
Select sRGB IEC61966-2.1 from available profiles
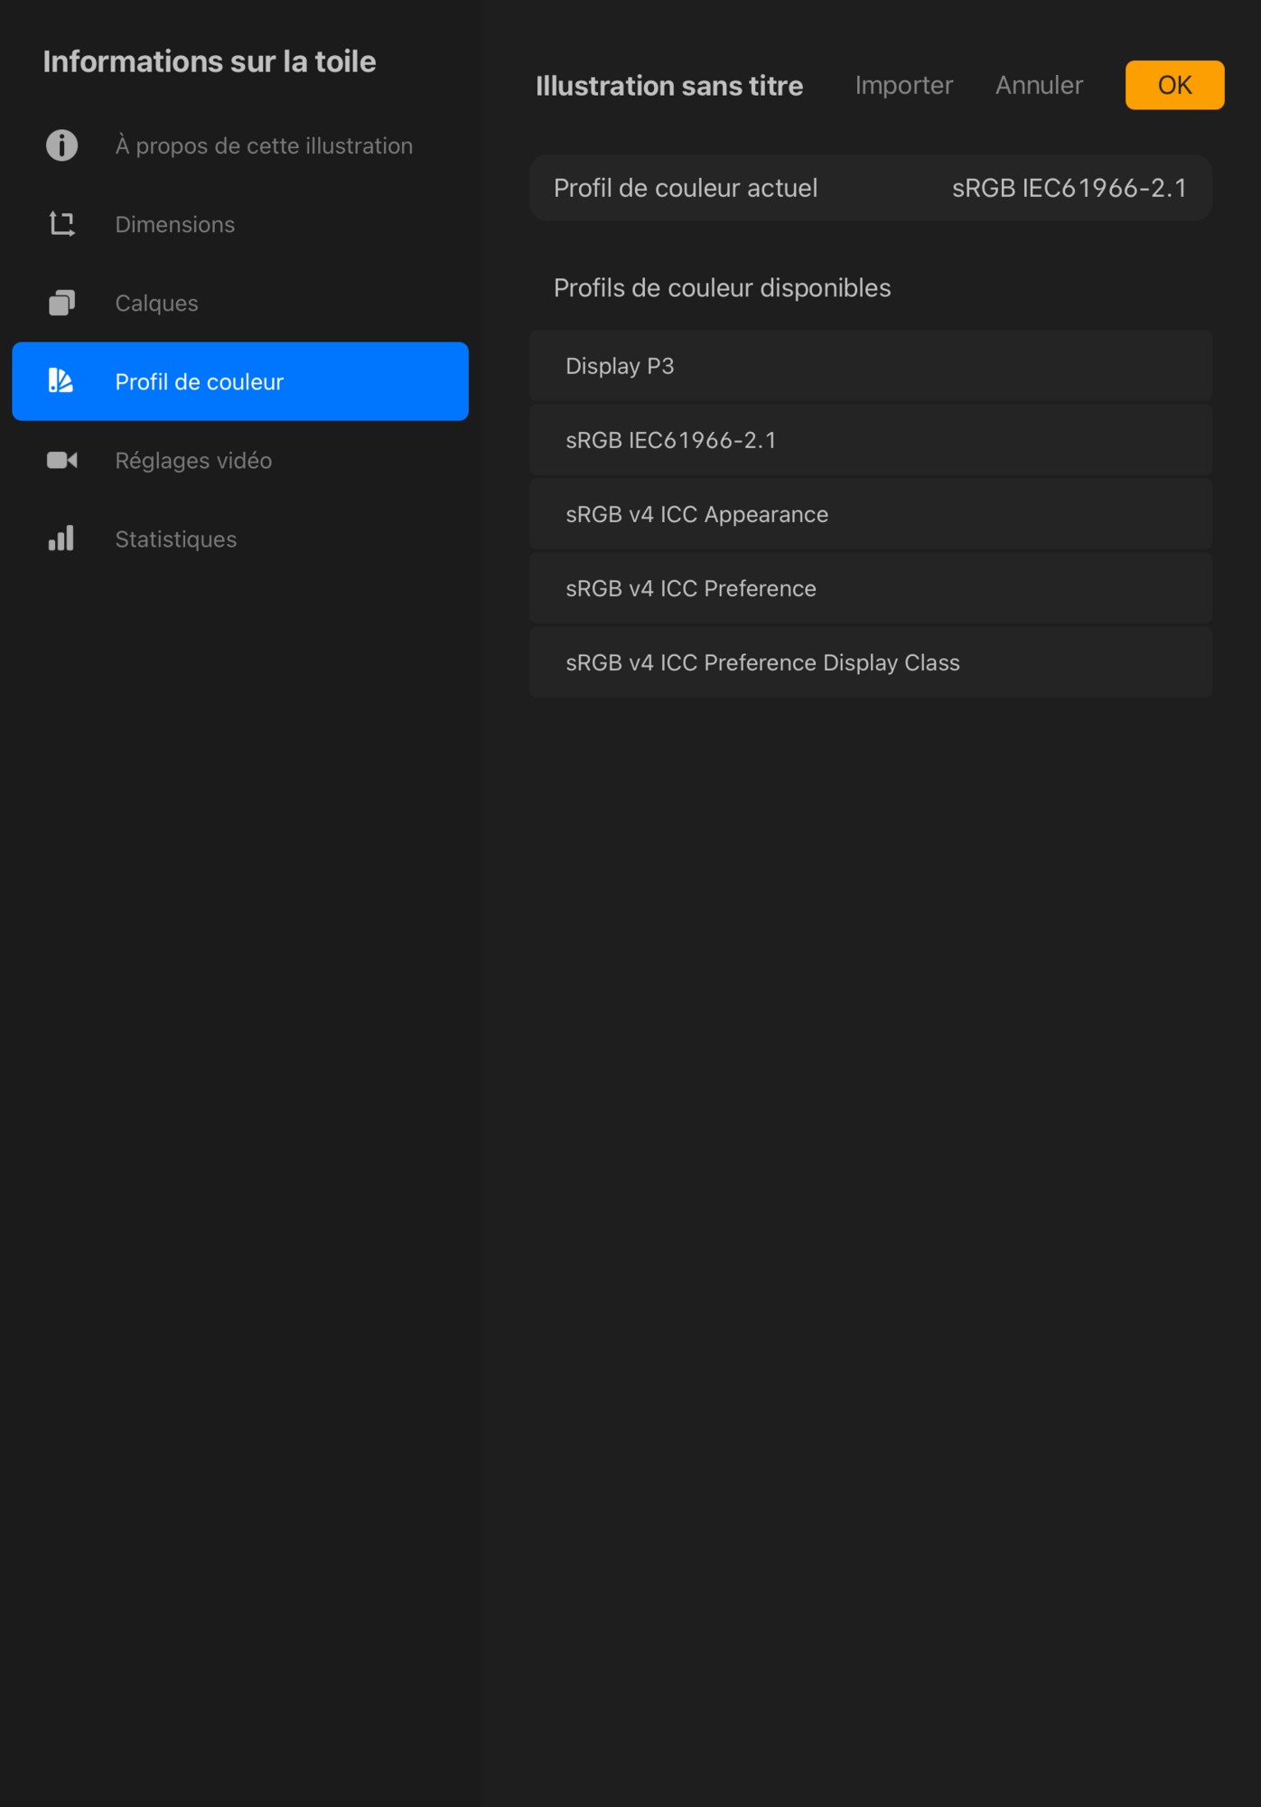click(870, 440)
